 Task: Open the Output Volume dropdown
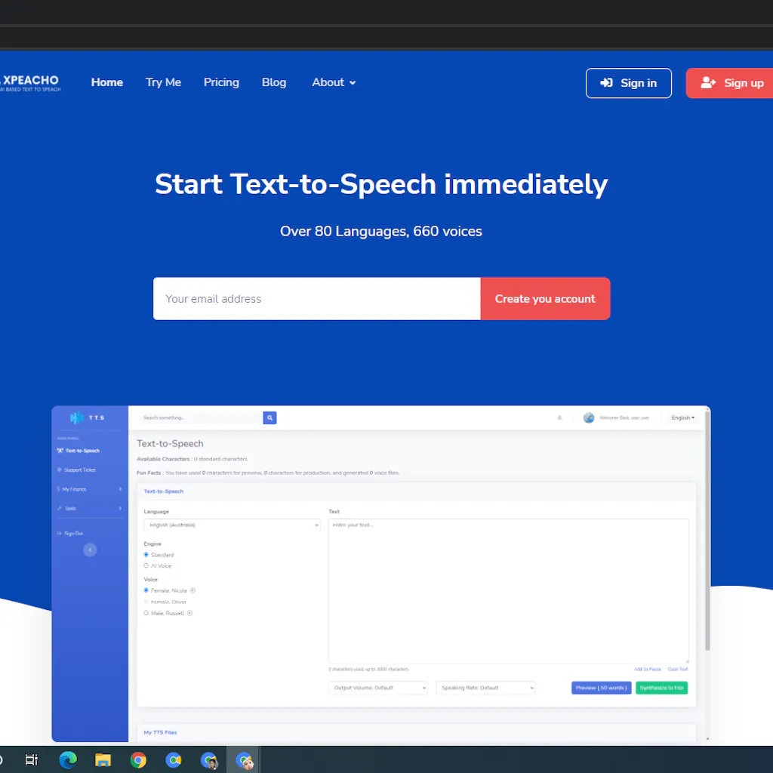coord(378,688)
